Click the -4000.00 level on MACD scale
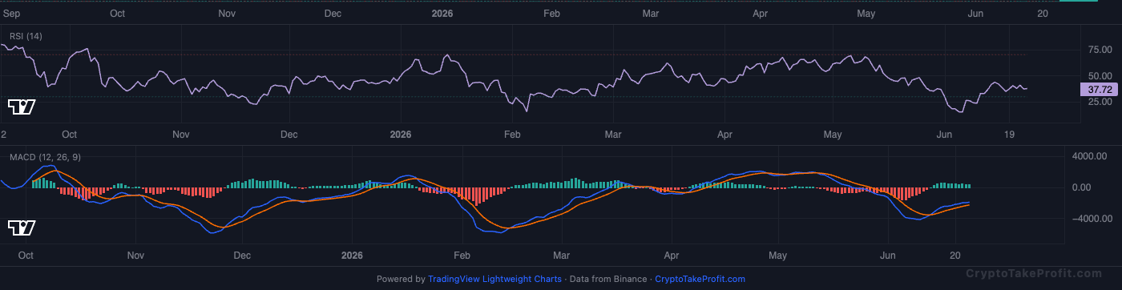Viewport: 1122px width, 290px height. coord(1092,218)
